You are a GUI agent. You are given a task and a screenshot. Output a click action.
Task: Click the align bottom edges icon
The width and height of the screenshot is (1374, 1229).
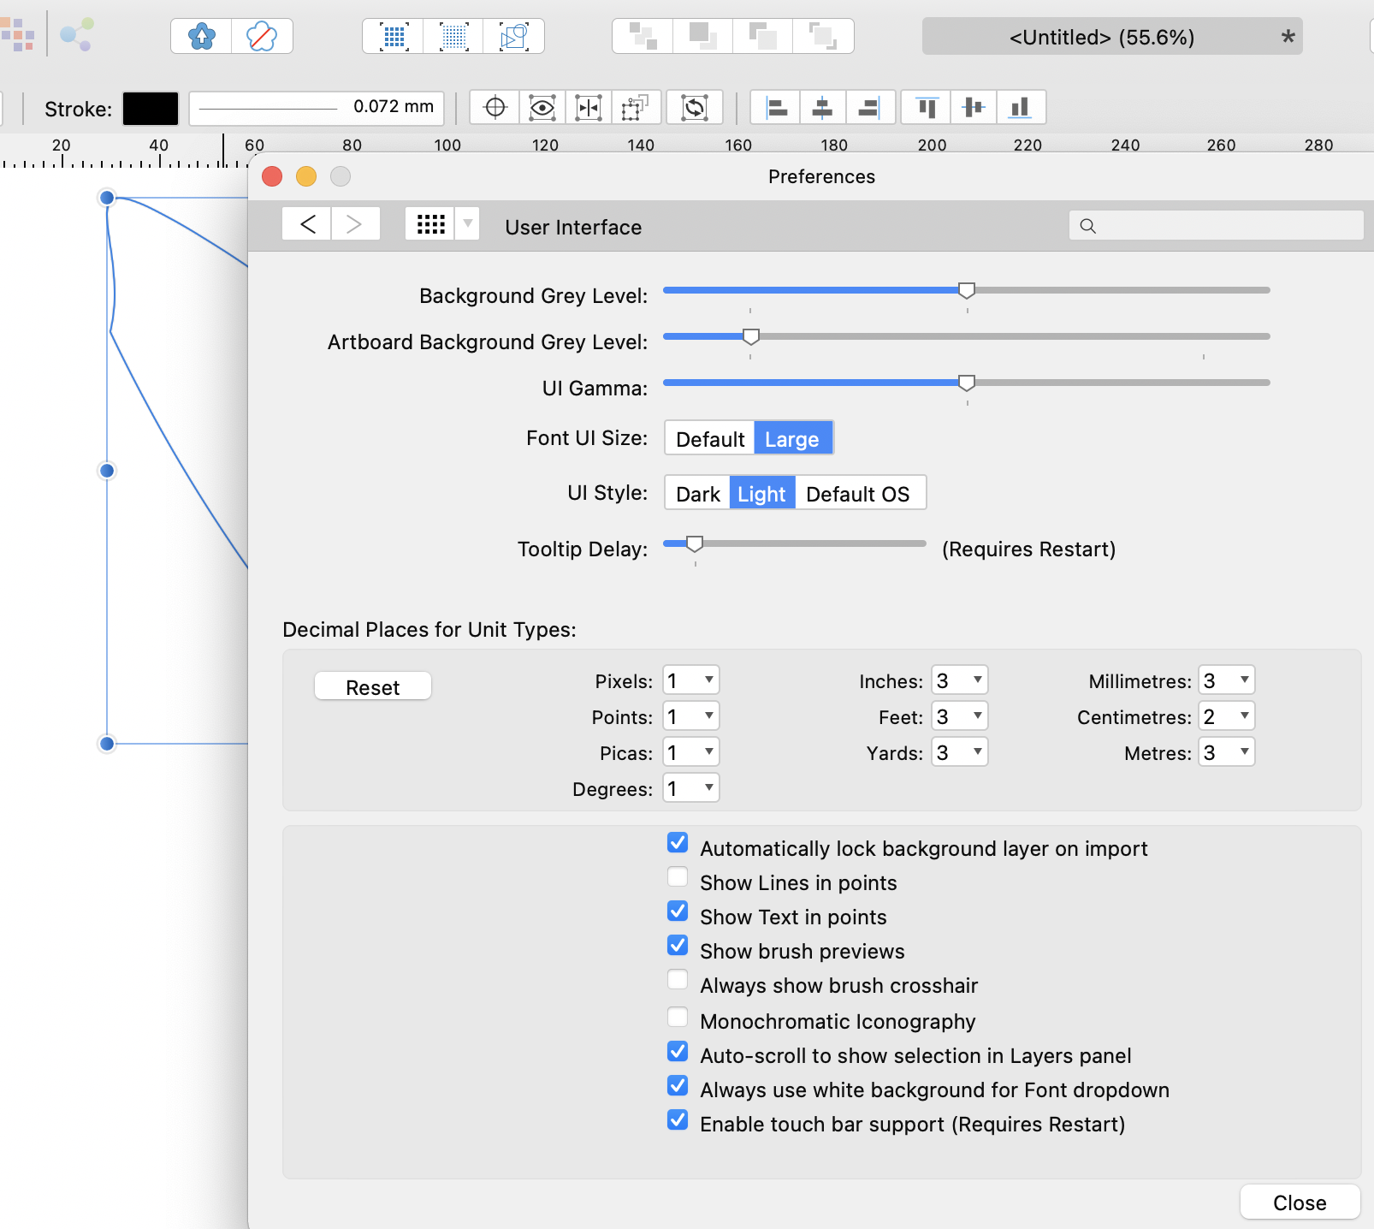1020,108
